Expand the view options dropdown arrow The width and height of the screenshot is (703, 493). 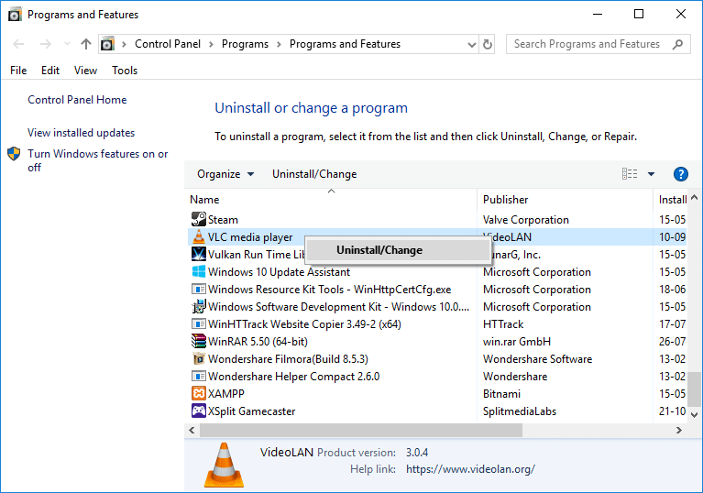click(x=651, y=174)
